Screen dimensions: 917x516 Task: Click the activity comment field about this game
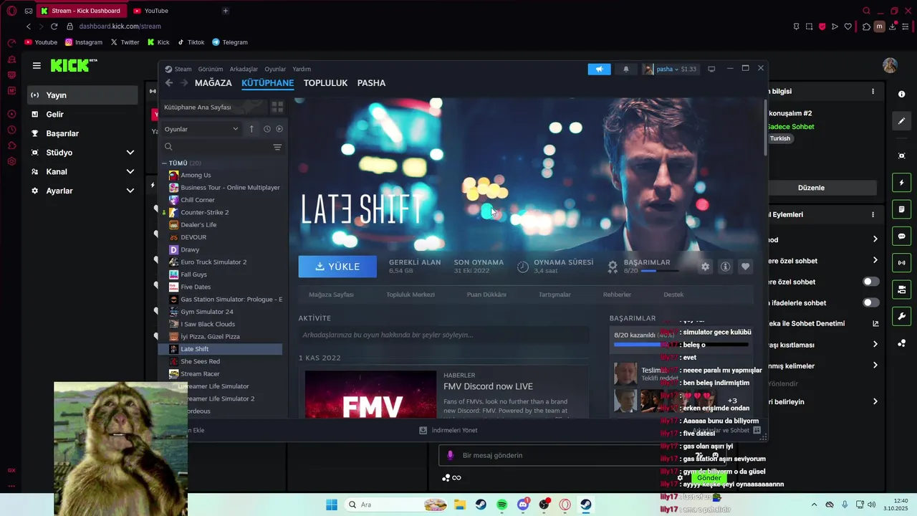click(443, 335)
